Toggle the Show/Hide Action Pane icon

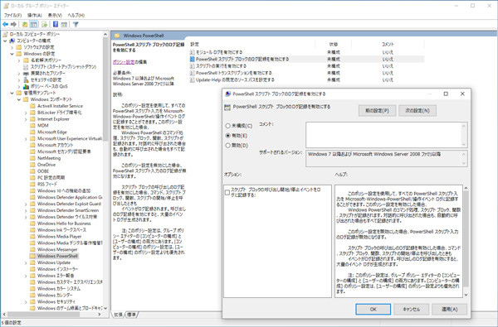(x=64, y=24)
